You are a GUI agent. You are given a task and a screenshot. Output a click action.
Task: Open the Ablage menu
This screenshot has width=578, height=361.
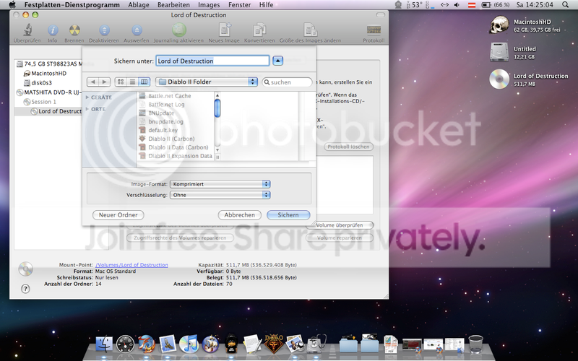[x=139, y=5]
